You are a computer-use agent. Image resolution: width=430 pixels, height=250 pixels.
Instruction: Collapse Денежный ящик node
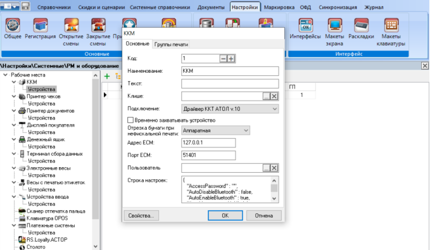coord(14,139)
